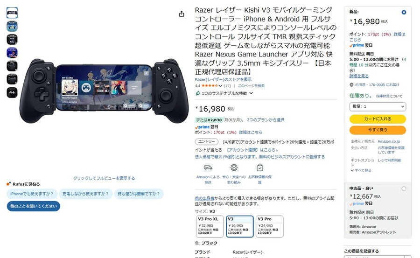Select the used-good condition radio button
Viewport: 420px width, 258px height.
pyautogui.click(x=404, y=188)
